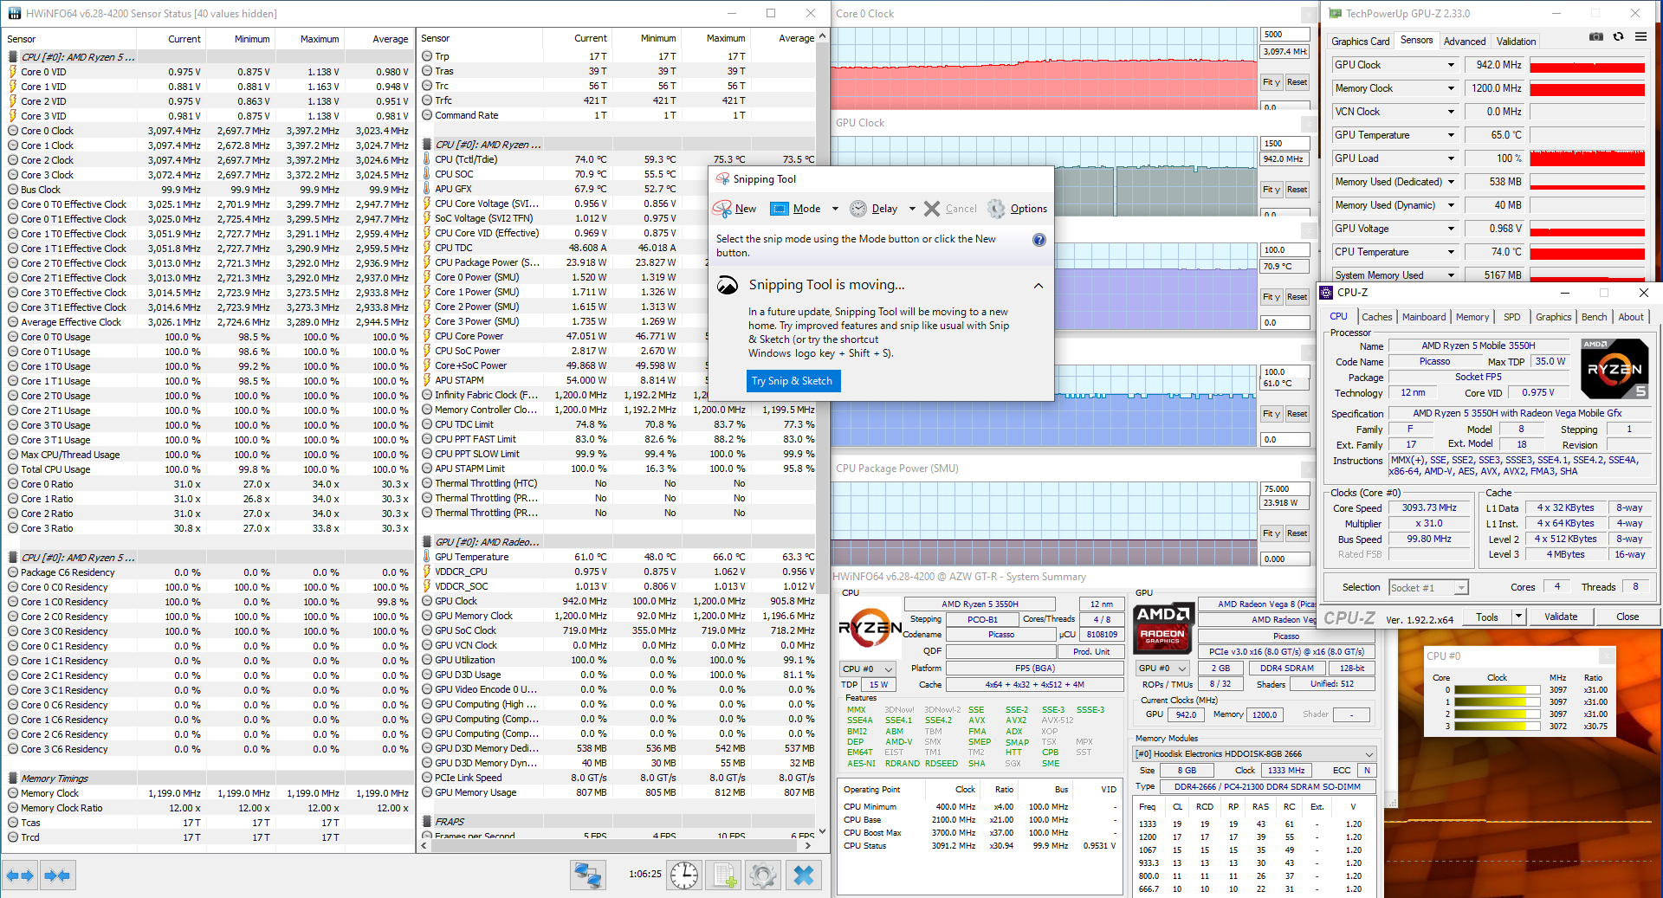Click AMD Radeon Graphics logo in summary
Screen dimensions: 1663x898
pyautogui.click(x=1163, y=628)
